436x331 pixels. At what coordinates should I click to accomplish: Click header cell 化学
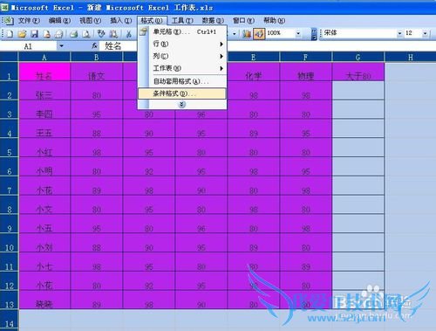pyautogui.click(x=253, y=72)
